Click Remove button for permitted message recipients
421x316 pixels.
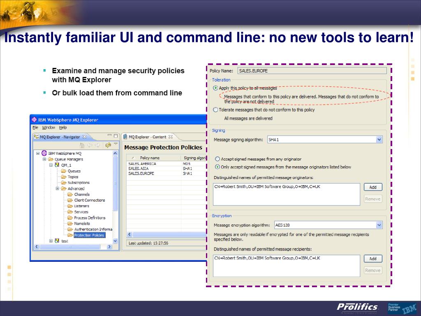pos(373,270)
